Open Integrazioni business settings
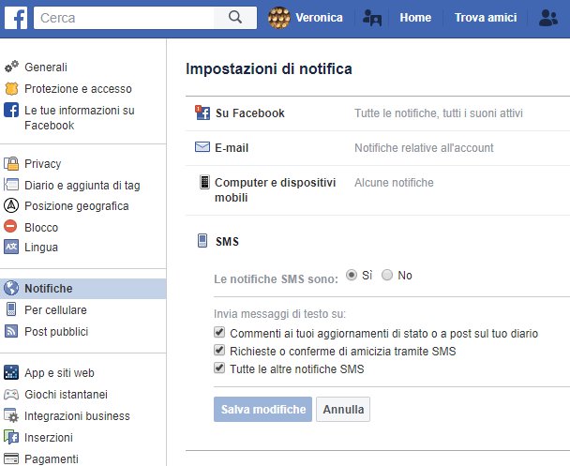 point(77,416)
